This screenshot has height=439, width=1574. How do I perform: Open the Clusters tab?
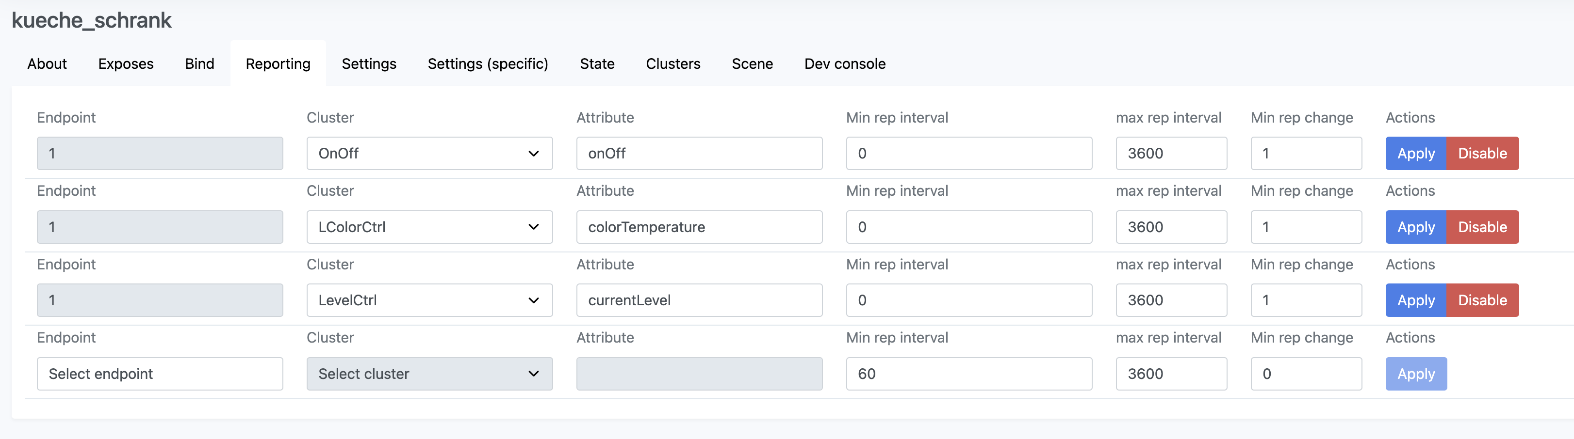[x=673, y=63]
